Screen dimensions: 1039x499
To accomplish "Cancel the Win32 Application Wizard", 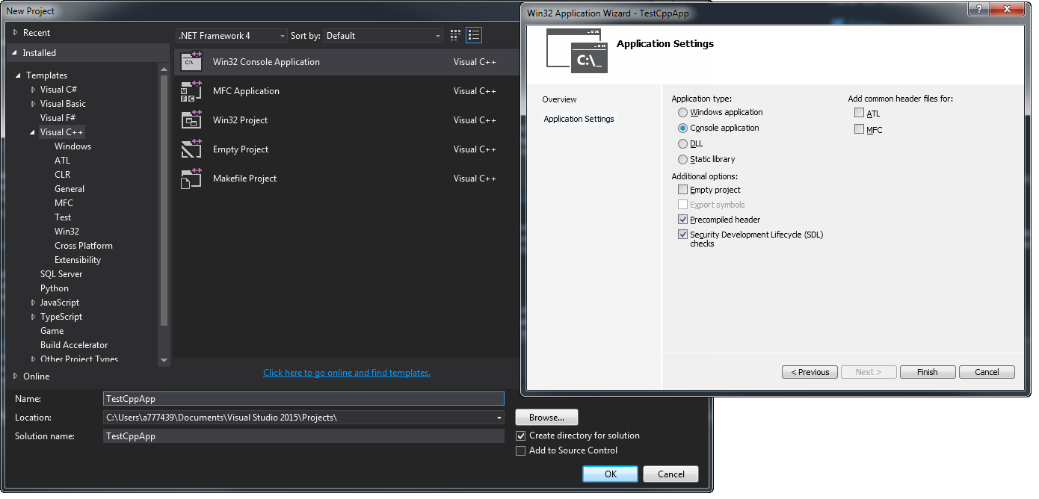I will tap(987, 372).
